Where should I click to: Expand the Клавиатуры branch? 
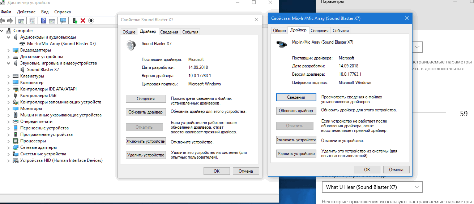click(9, 76)
